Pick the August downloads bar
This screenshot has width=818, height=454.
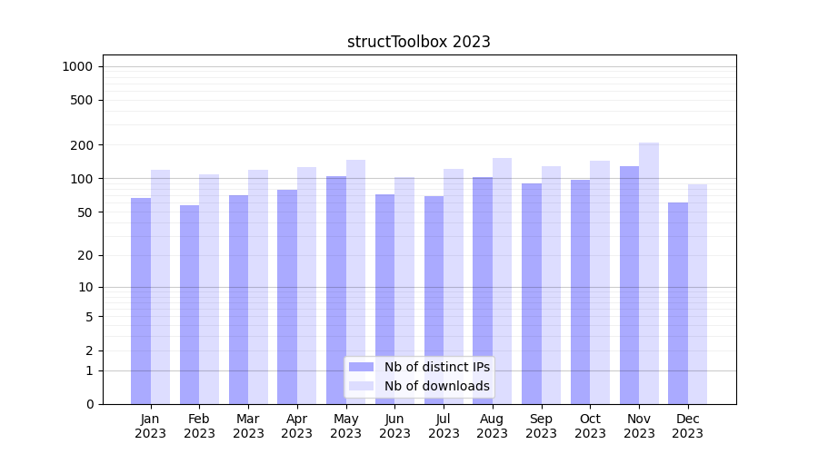(x=503, y=281)
